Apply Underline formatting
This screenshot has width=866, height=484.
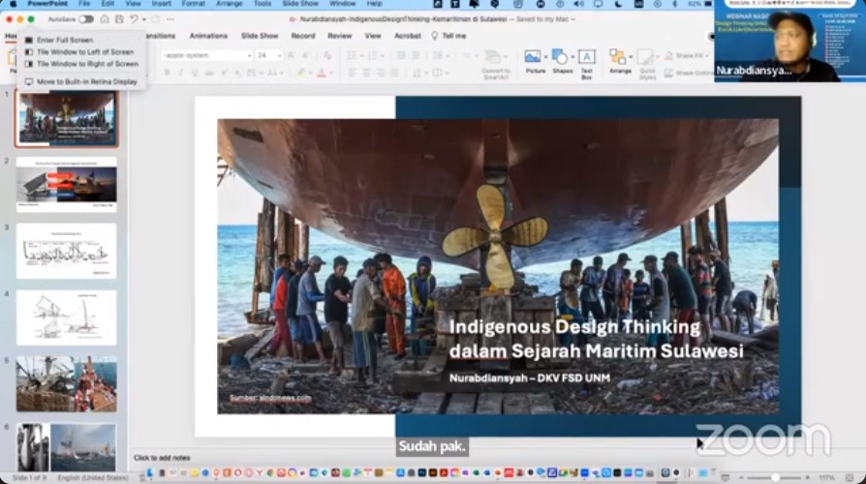pos(195,73)
